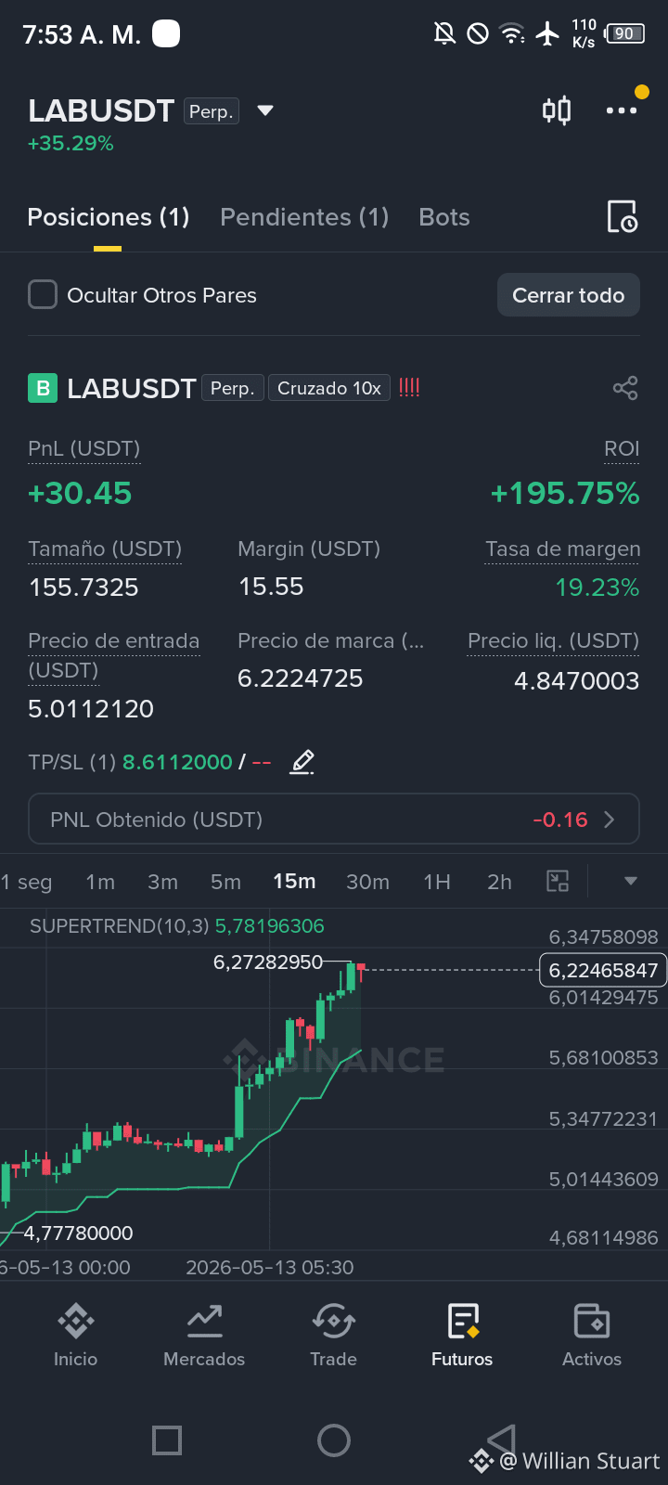The height and width of the screenshot is (1485, 668).
Task: Expand the chart timeframe options arrow
Action: pyautogui.click(x=631, y=881)
